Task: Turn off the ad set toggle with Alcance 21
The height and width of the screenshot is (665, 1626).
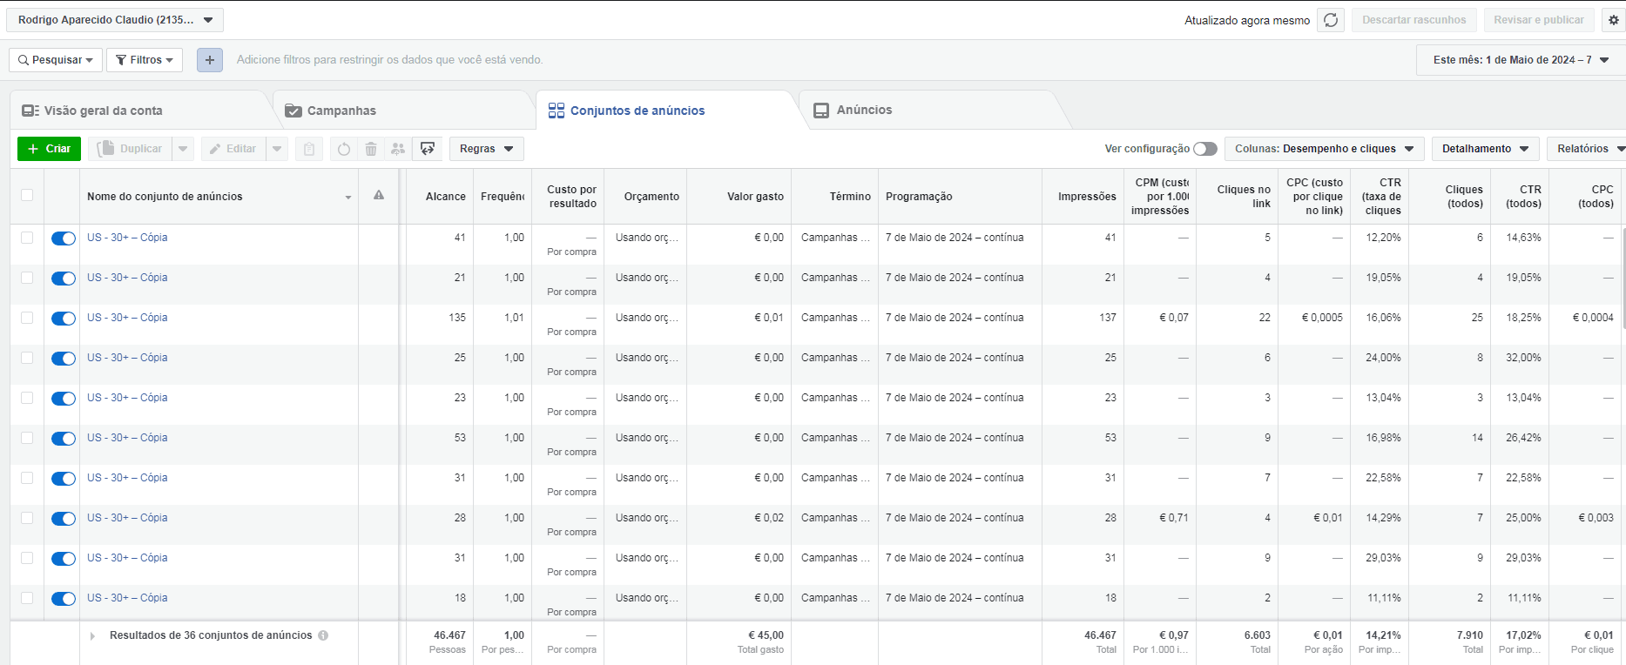Action: point(64,279)
